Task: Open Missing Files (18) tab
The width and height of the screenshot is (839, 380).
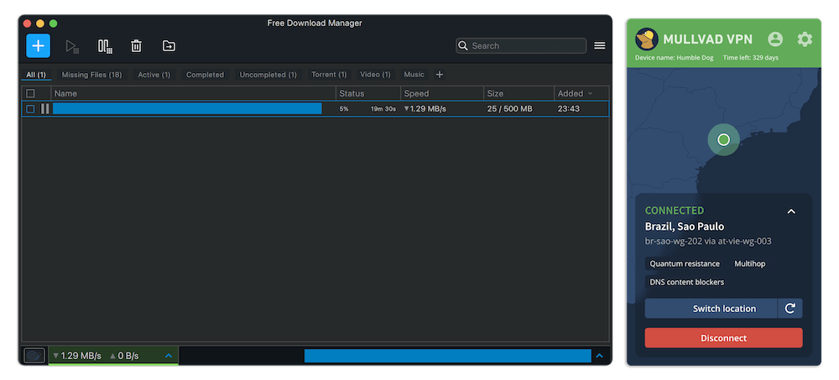Action: pyautogui.click(x=91, y=75)
